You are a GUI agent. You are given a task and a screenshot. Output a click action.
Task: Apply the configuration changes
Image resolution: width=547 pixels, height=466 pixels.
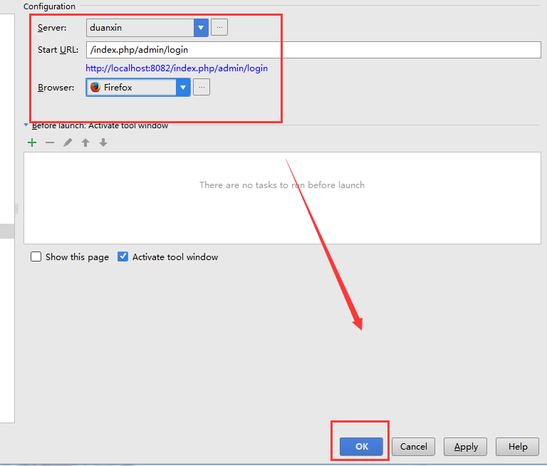point(465,447)
